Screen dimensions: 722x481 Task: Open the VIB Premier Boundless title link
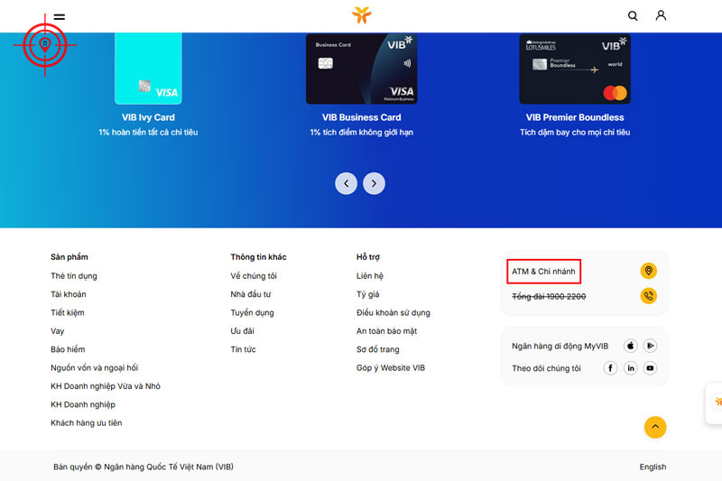click(x=575, y=117)
